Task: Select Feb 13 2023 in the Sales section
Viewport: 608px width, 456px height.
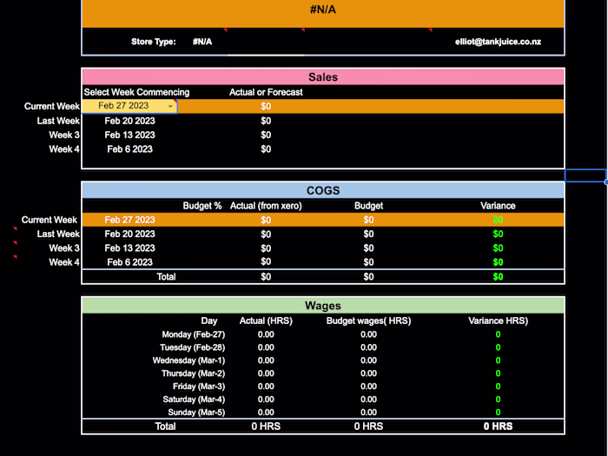Action: tap(130, 135)
